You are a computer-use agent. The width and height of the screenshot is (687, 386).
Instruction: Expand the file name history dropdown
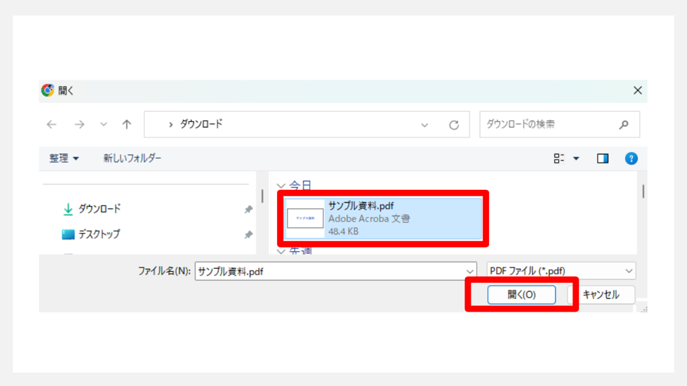point(471,271)
